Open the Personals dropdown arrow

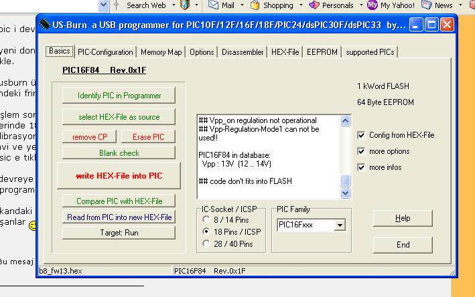pos(361,5)
